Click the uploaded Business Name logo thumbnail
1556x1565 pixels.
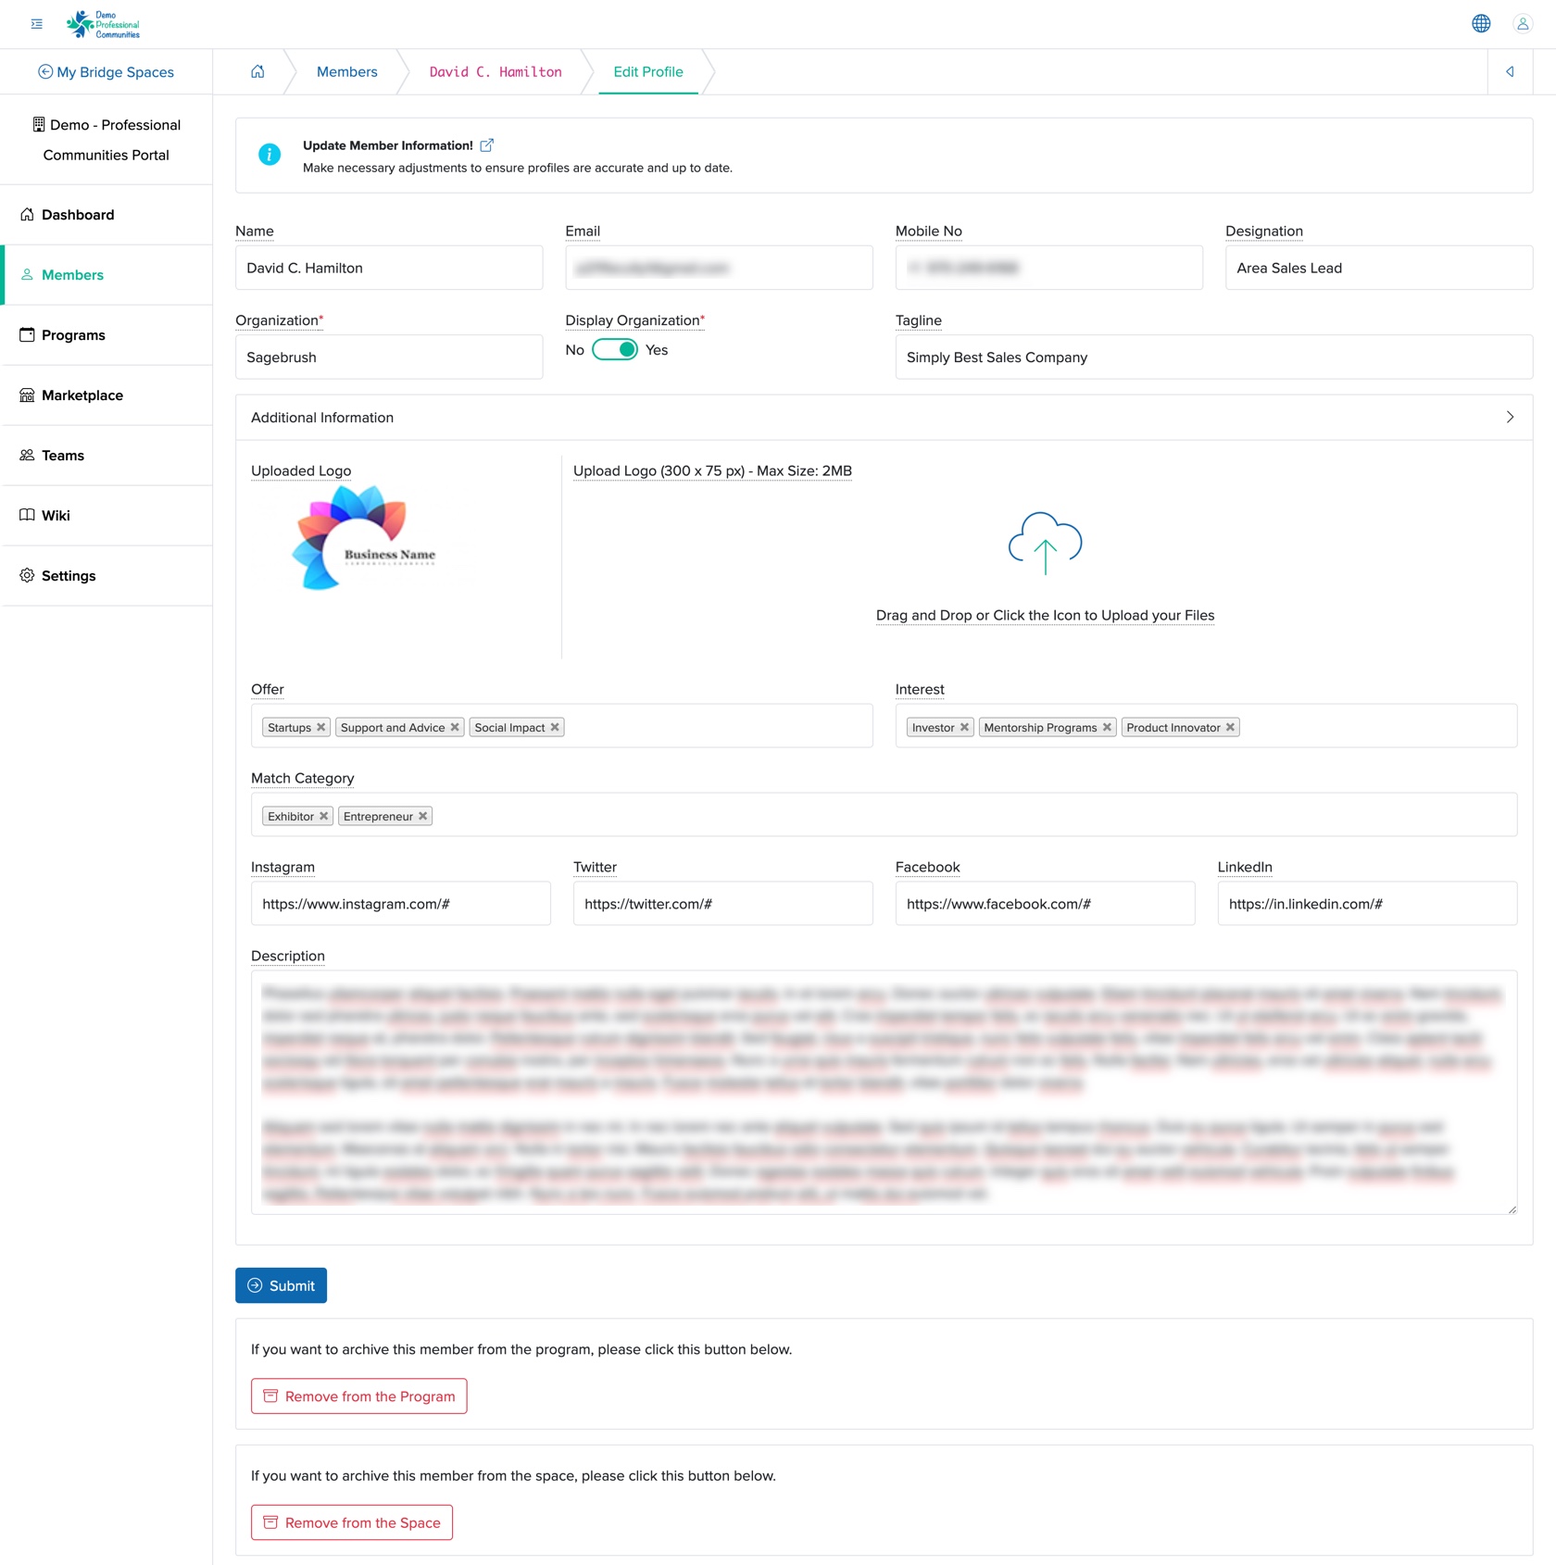tap(362, 537)
